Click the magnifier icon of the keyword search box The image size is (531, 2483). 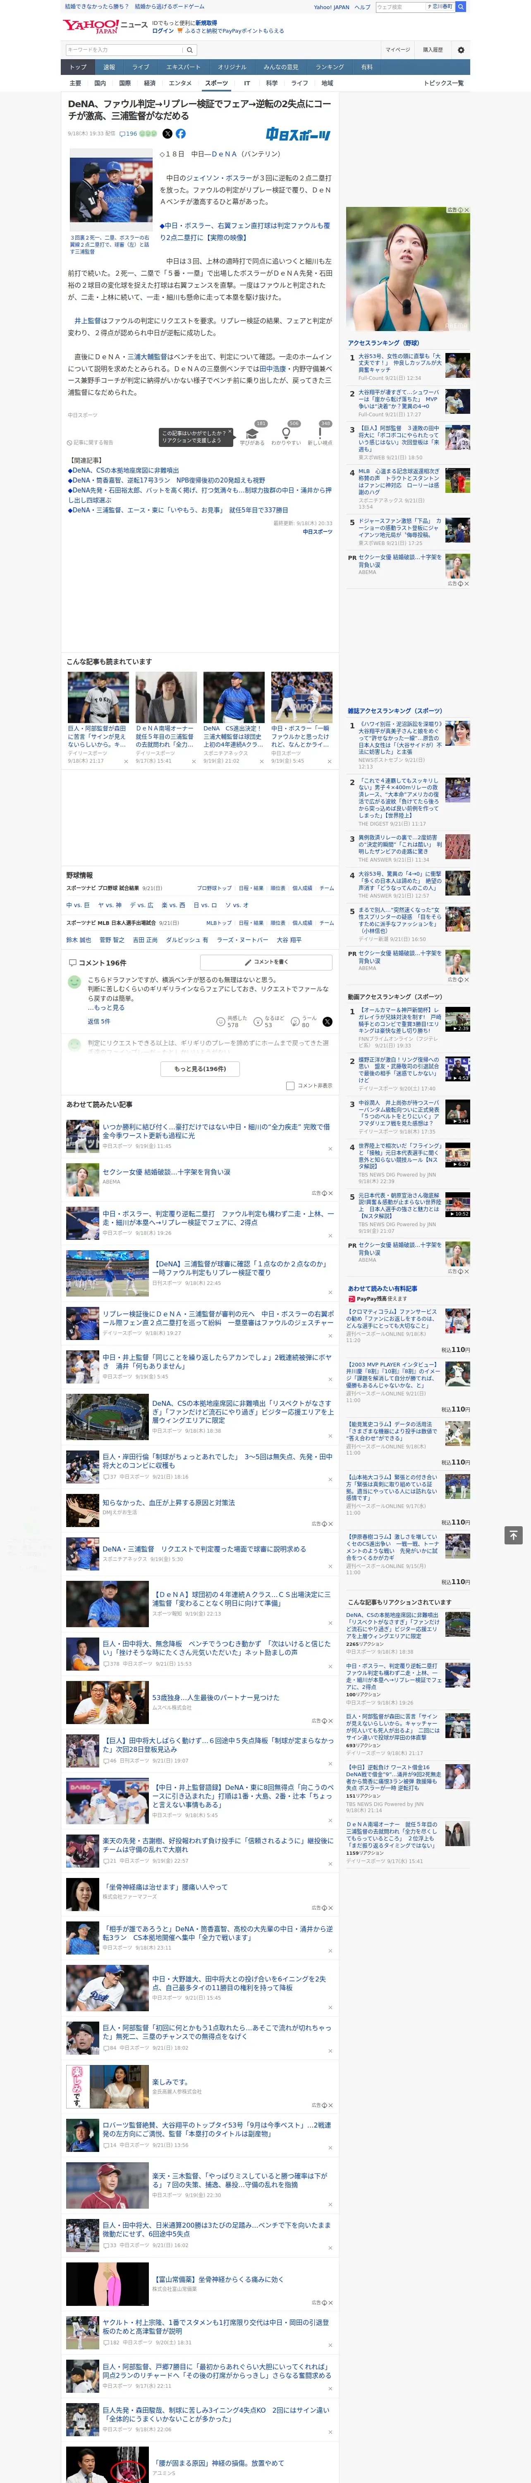click(x=189, y=50)
